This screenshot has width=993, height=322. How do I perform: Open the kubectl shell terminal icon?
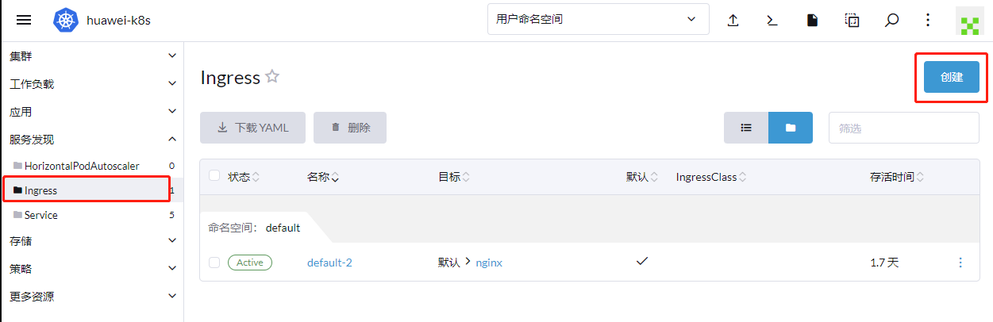coord(772,21)
